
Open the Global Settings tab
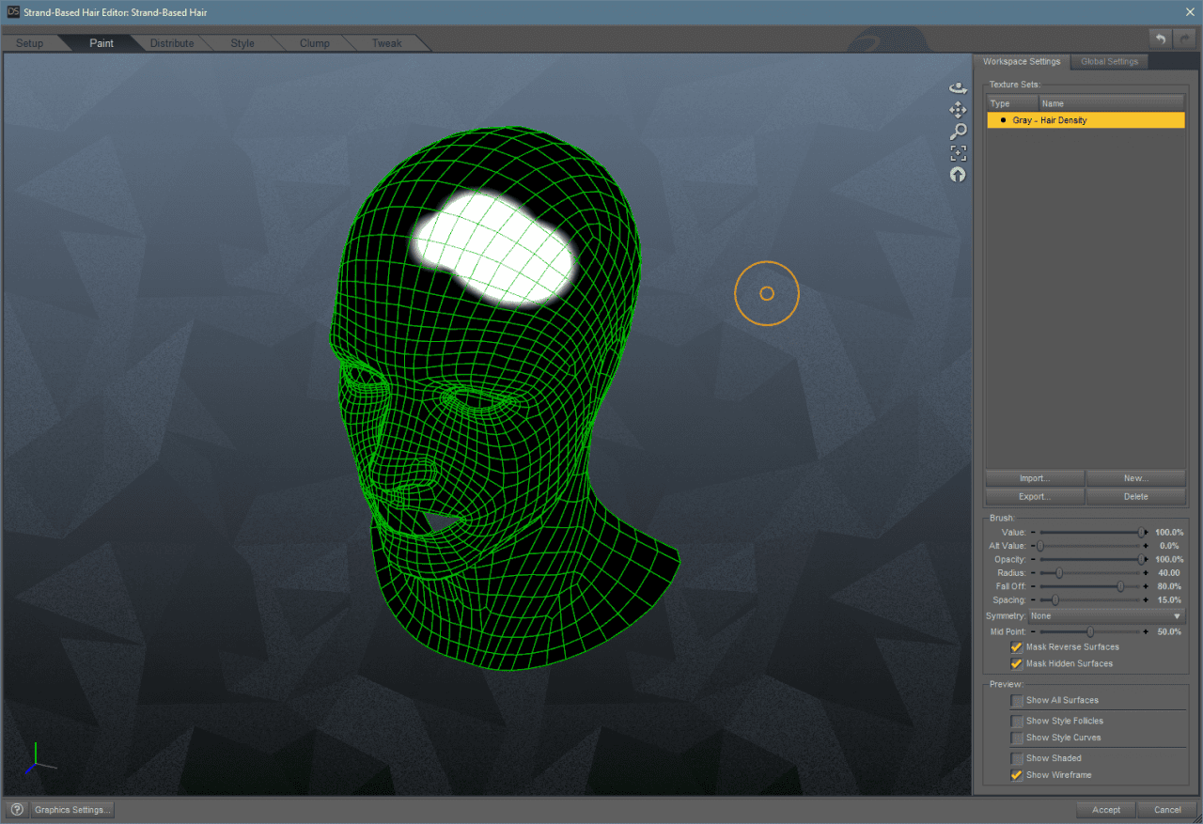click(x=1109, y=61)
